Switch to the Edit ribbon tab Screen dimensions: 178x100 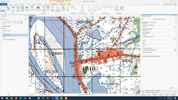tap(34, 4)
